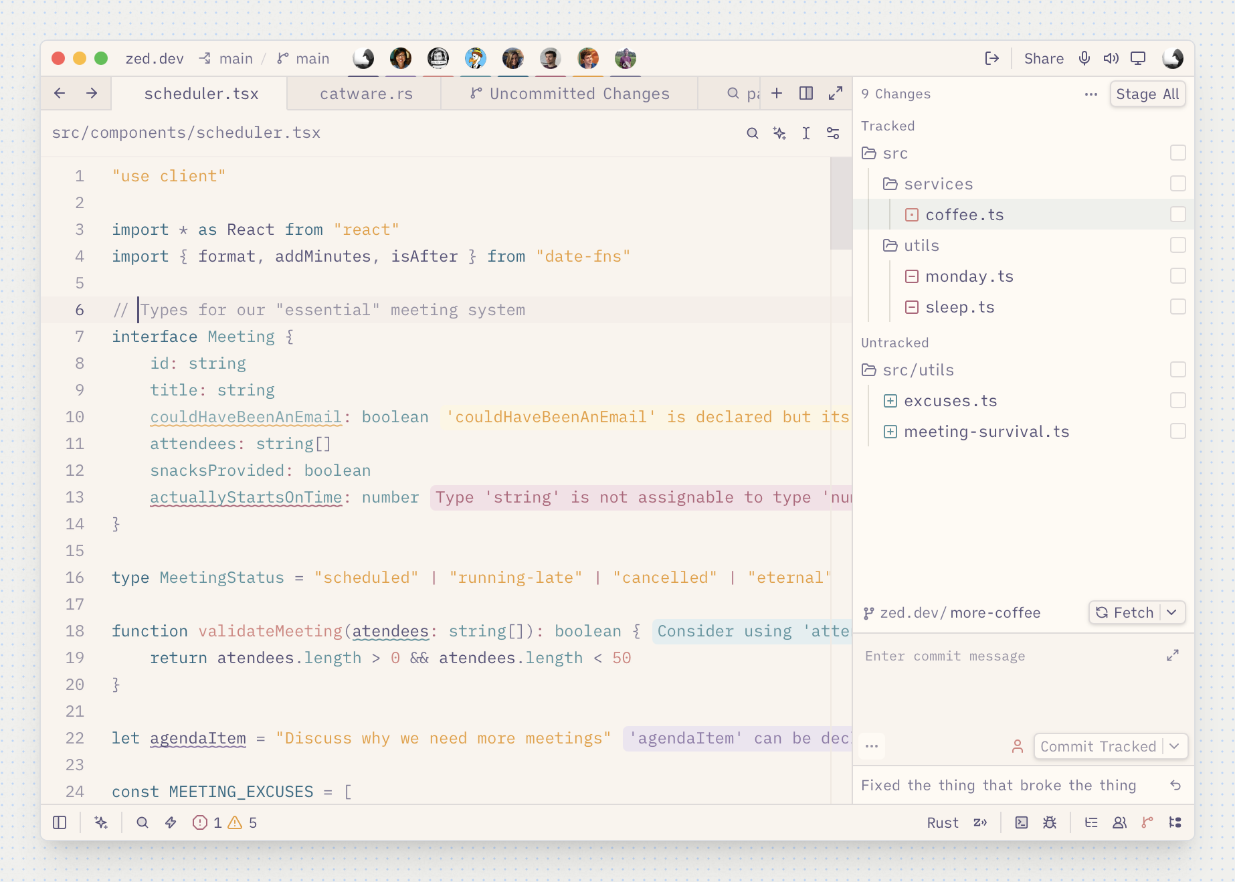Switch to the catware.rs tab
Image resolution: width=1235 pixels, height=882 pixels.
pyautogui.click(x=365, y=94)
